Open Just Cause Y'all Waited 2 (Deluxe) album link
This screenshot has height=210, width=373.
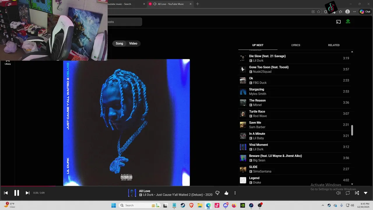click(x=179, y=195)
